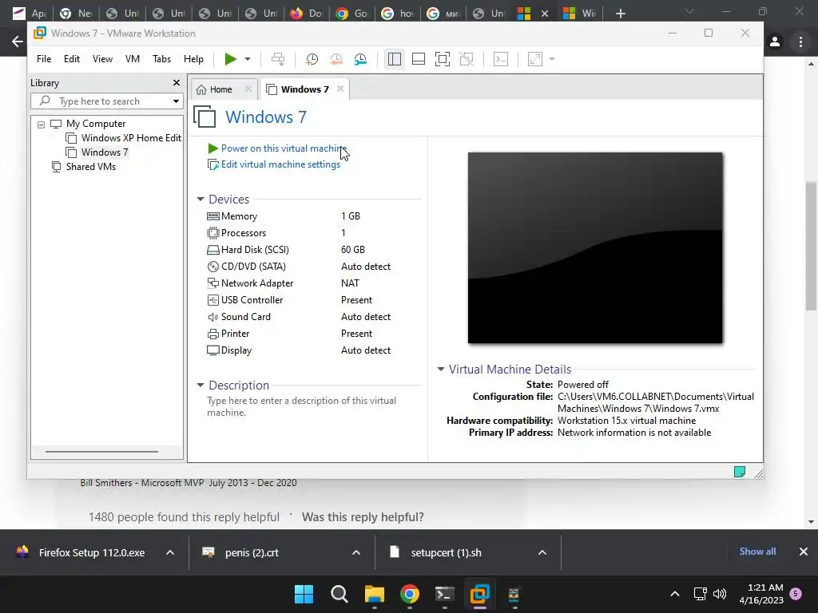Take a snapshot of this VM

click(x=312, y=59)
